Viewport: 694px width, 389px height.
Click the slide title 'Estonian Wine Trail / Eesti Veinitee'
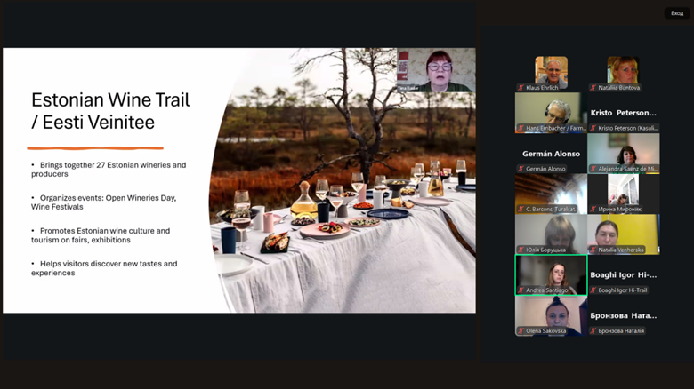pyautogui.click(x=110, y=111)
